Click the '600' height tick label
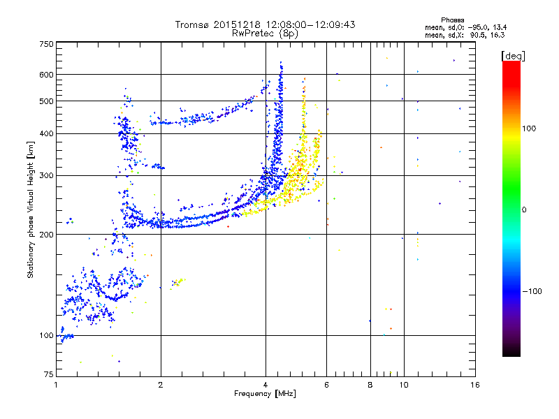Image resolution: width=559 pixels, height=419 pixels. point(46,75)
